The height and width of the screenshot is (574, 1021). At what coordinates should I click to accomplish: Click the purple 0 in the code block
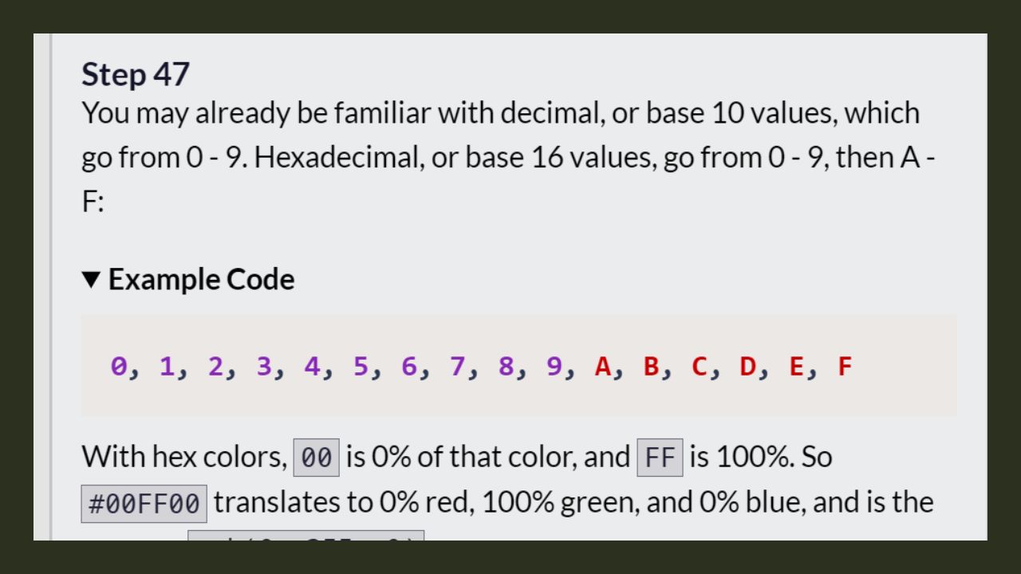pyautogui.click(x=119, y=367)
